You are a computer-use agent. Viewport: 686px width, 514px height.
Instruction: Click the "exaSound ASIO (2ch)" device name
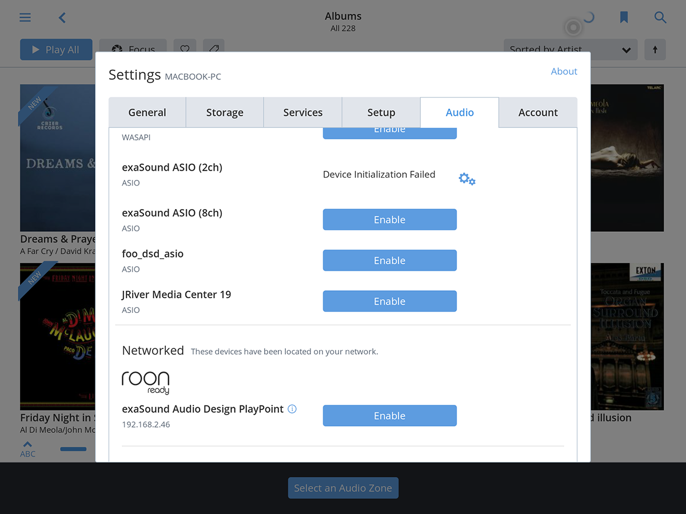point(172,168)
